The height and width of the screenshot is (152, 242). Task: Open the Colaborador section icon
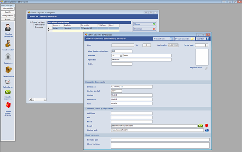[x=8, y=43]
